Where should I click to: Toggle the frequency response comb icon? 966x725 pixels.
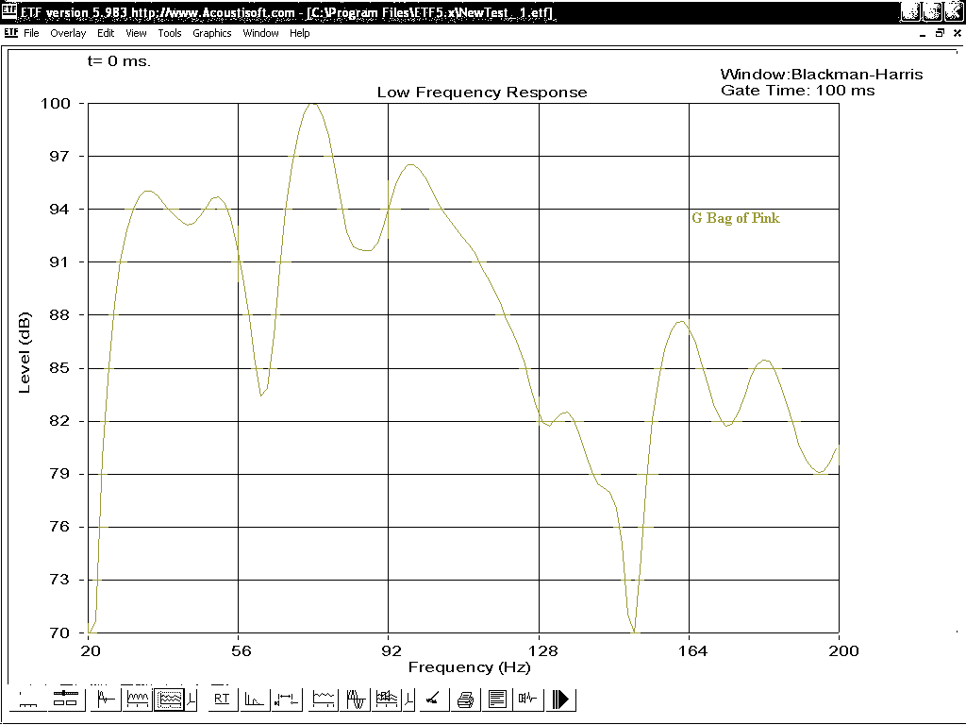[138, 700]
